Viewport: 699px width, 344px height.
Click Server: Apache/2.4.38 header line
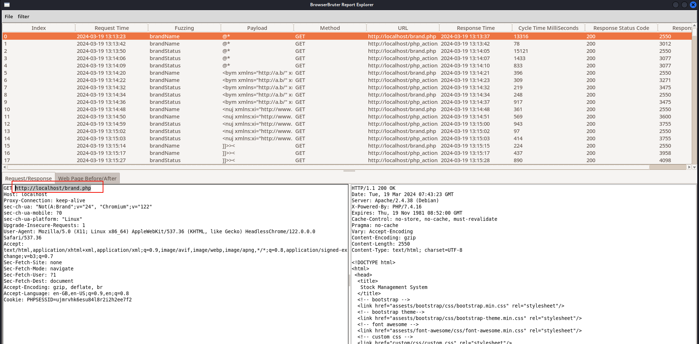[x=395, y=200]
